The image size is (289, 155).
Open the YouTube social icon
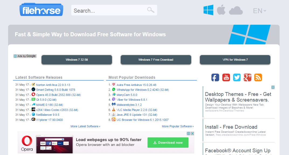[x=226, y=77]
